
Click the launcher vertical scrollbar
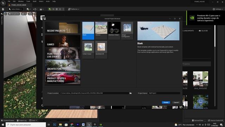[215, 36]
